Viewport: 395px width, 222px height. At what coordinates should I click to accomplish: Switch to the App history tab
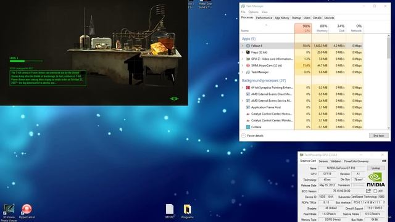pos(282,18)
